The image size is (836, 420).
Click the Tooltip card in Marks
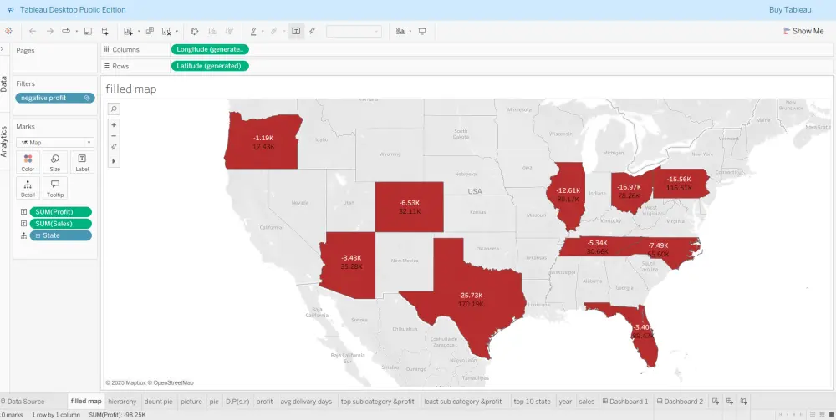tap(55, 188)
